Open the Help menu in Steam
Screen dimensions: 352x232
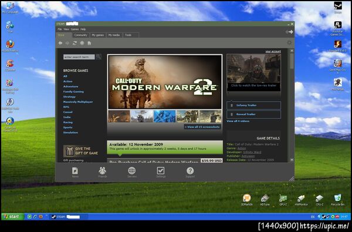tap(83, 29)
